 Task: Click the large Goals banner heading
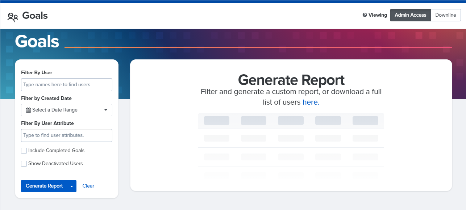tap(37, 42)
